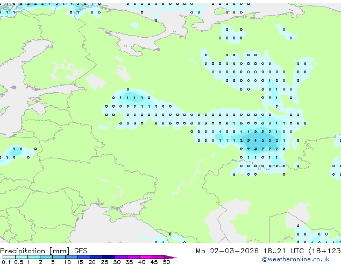Viewport: 341px width, 264px height.
Task: Select the 30–35 mm legend color swatch
Action: click(x=121, y=257)
